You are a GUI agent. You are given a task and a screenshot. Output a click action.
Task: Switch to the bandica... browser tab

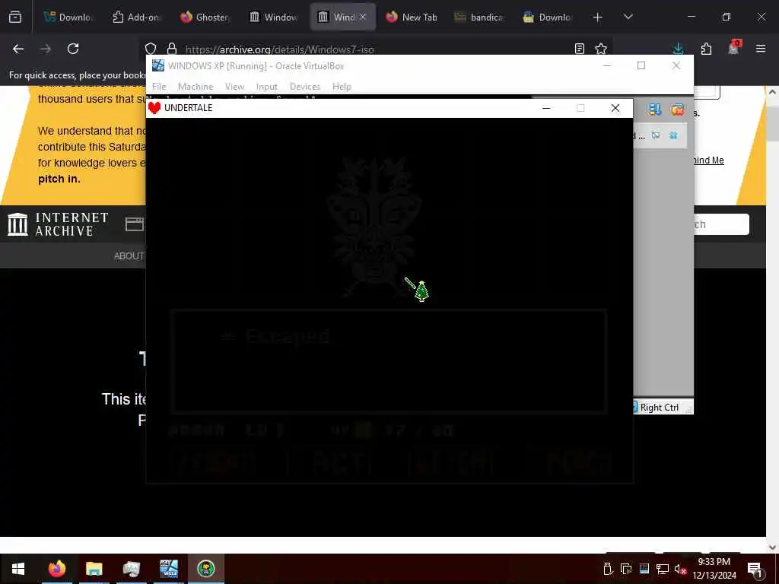[480, 17]
